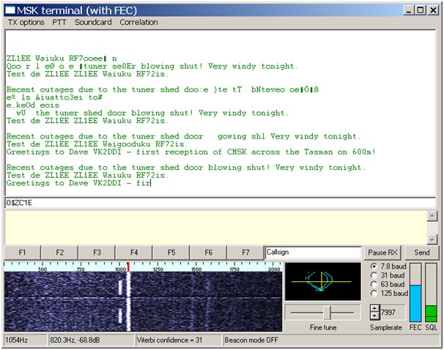Click the FEC level meter bar
Viewport: 444px width, 350px height.
pyautogui.click(x=415, y=293)
